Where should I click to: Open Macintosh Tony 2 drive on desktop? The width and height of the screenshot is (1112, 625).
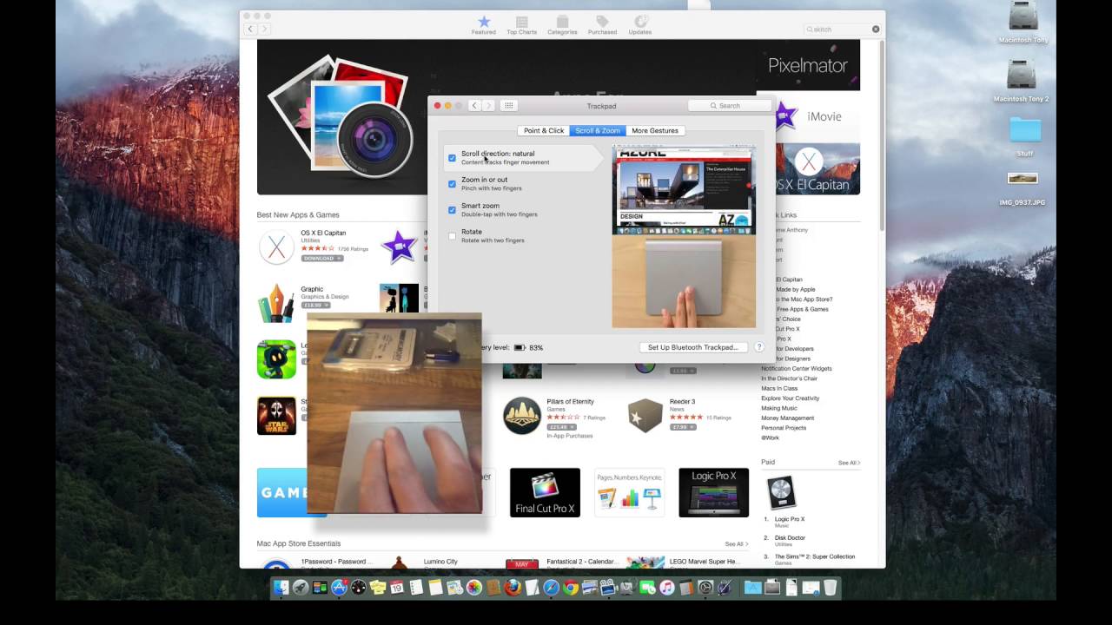[x=1022, y=81]
